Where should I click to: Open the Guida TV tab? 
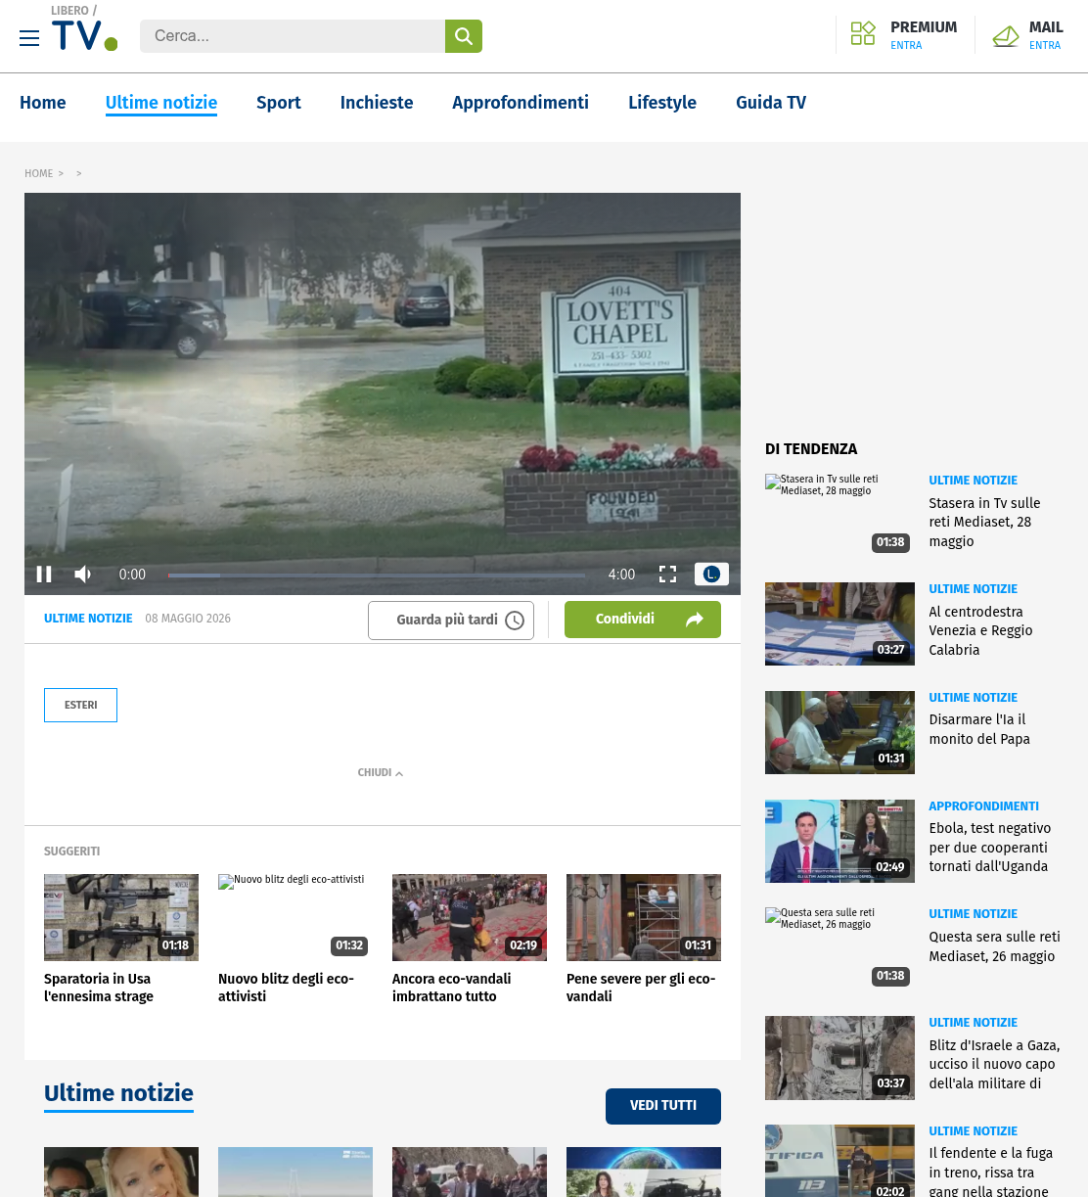coord(771,103)
